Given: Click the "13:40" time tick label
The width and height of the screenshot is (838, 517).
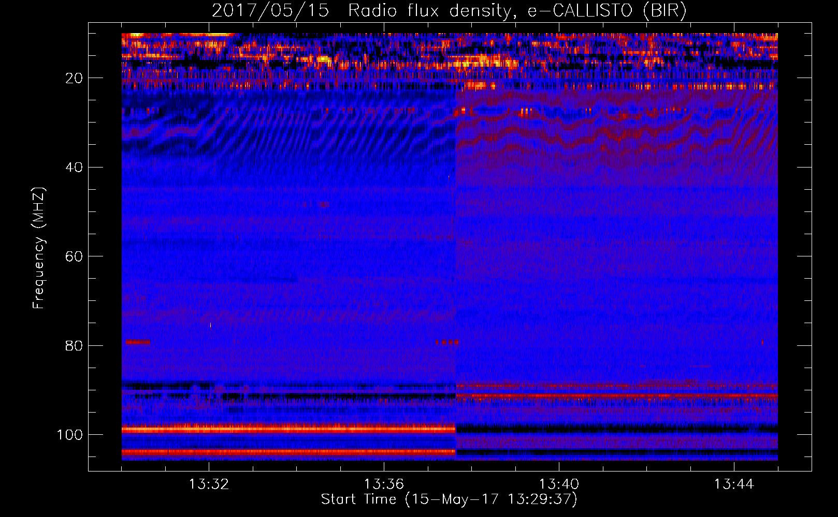Looking at the screenshot, I should point(559,484).
